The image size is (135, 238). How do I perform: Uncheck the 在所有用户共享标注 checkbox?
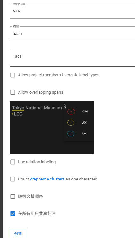(x=13, y=214)
